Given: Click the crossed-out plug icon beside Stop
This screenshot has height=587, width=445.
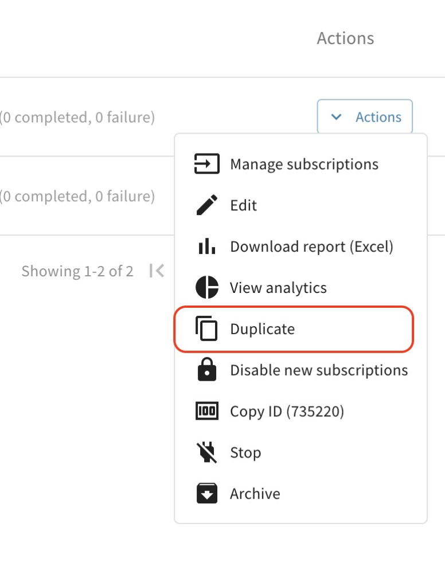Looking at the screenshot, I should [206, 453].
